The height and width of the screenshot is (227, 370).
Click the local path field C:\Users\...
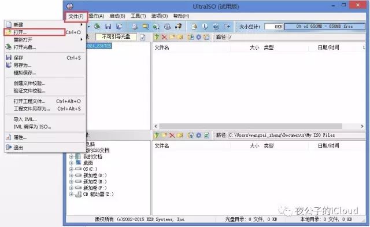(x=297, y=135)
